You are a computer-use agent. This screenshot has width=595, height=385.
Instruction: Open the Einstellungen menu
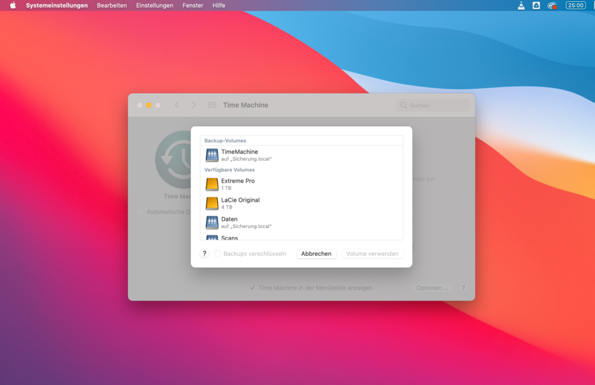[155, 5]
